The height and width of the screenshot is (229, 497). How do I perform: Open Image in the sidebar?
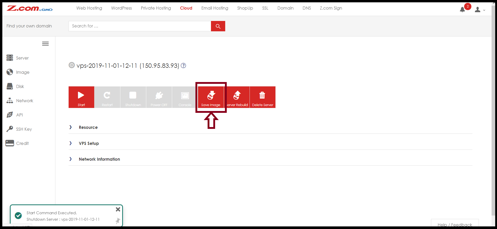(x=18, y=72)
